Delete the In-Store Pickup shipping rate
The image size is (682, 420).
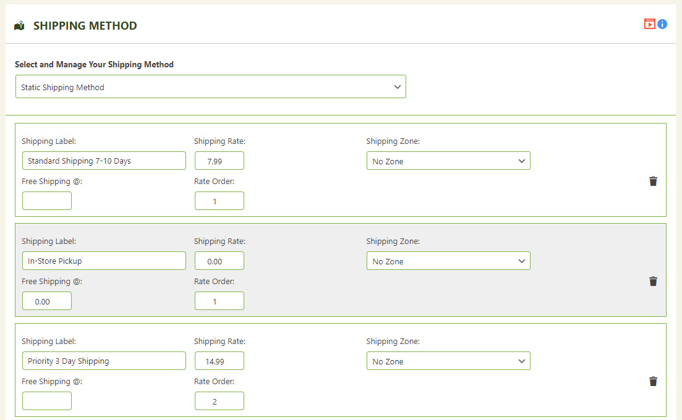653,281
